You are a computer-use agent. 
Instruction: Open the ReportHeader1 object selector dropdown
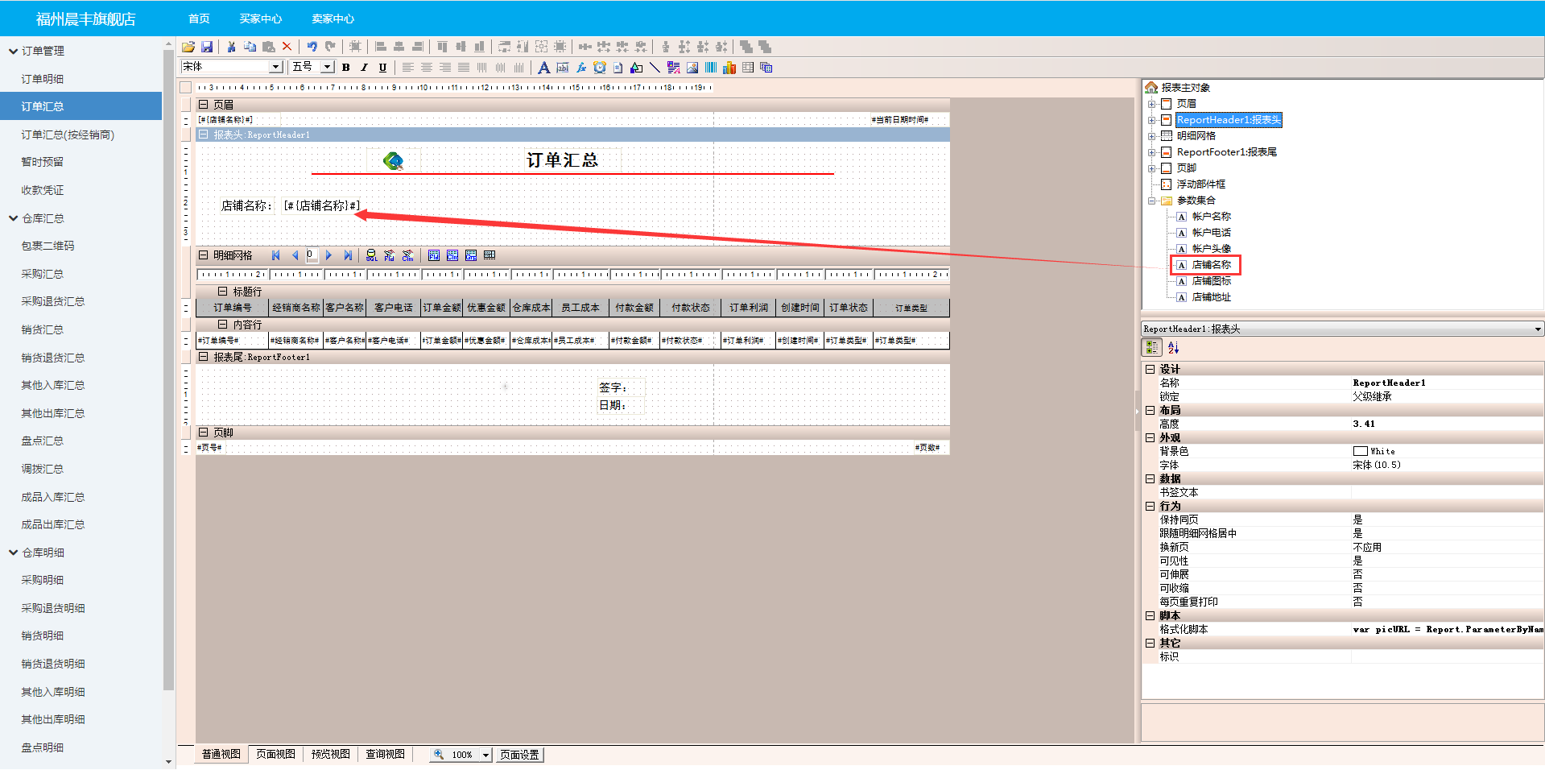coord(1537,329)
